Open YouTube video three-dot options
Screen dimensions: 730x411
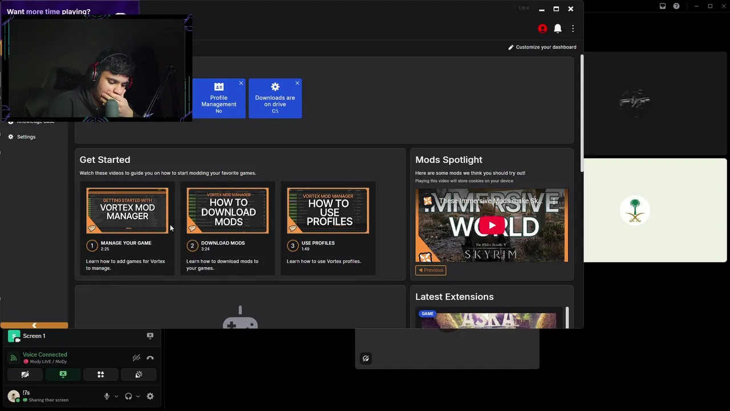point(554,201)
